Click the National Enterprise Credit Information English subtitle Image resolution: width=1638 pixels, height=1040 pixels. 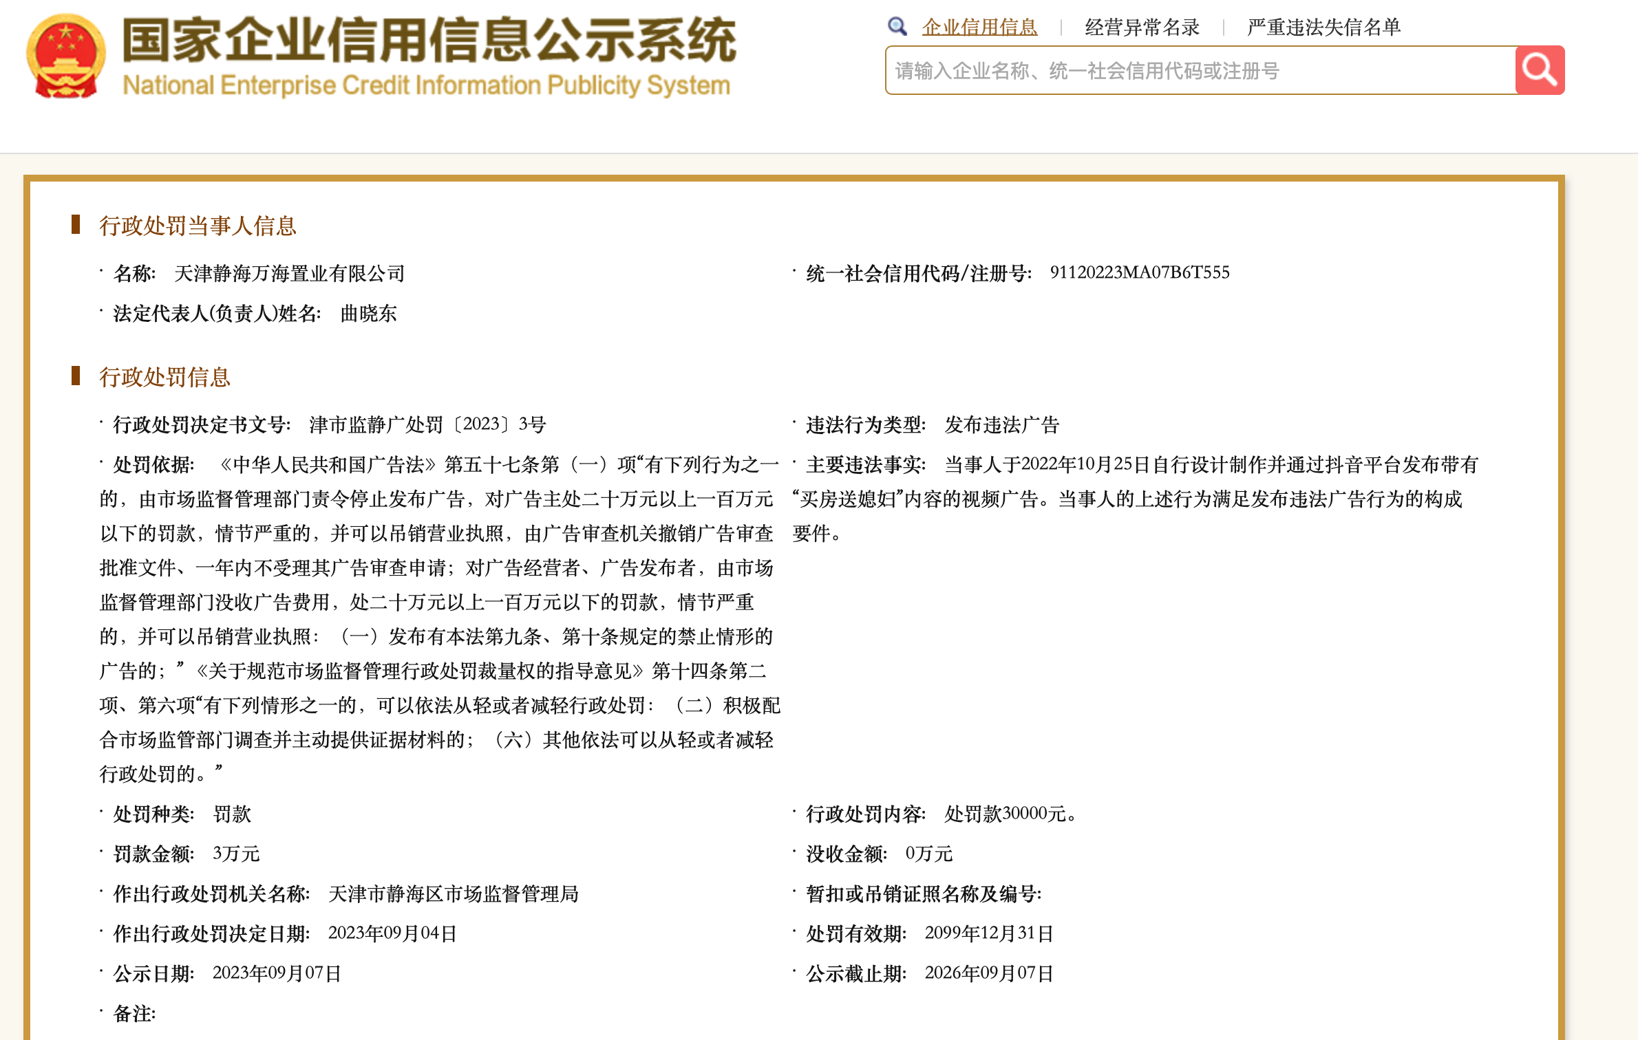[x=426, y=85]
